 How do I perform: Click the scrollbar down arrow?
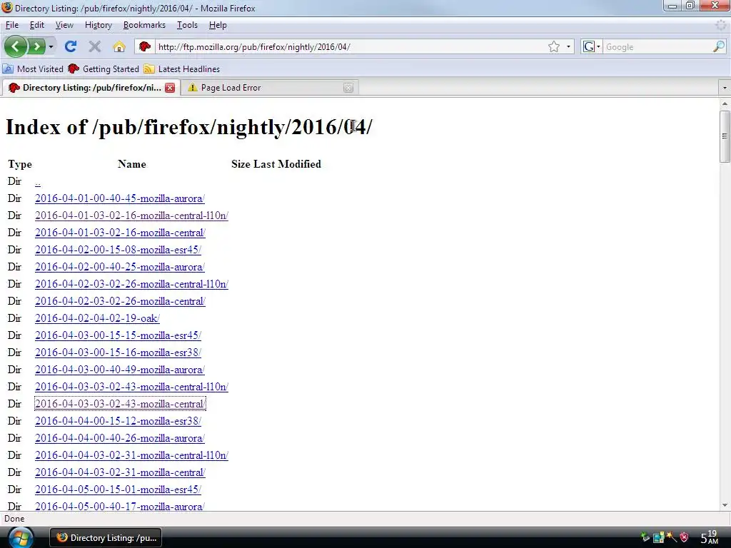pyautogui.click(x=725, y=505)
